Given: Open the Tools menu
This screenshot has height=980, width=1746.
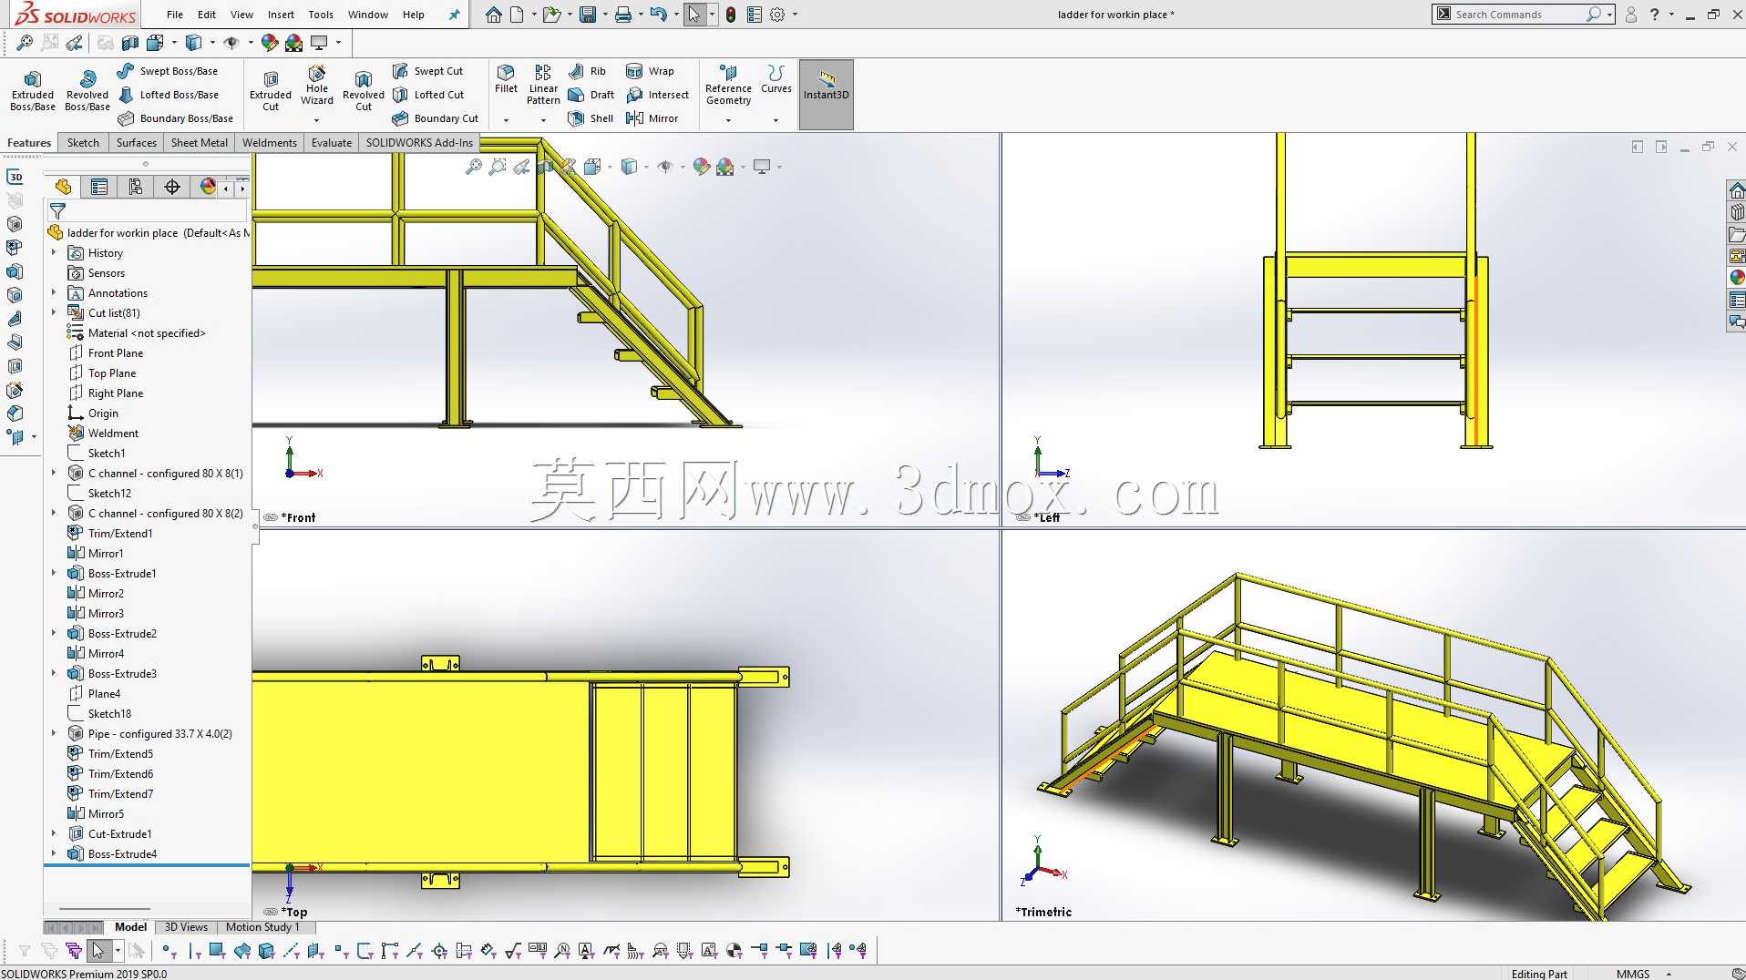Looking at the screenshot, I should 321,15.
